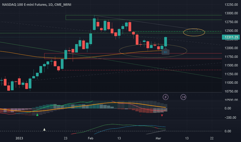The width and height of the screenshot is (241, 142).
Task: Click the 2023 label on time axis
Action: click(19, 138)
